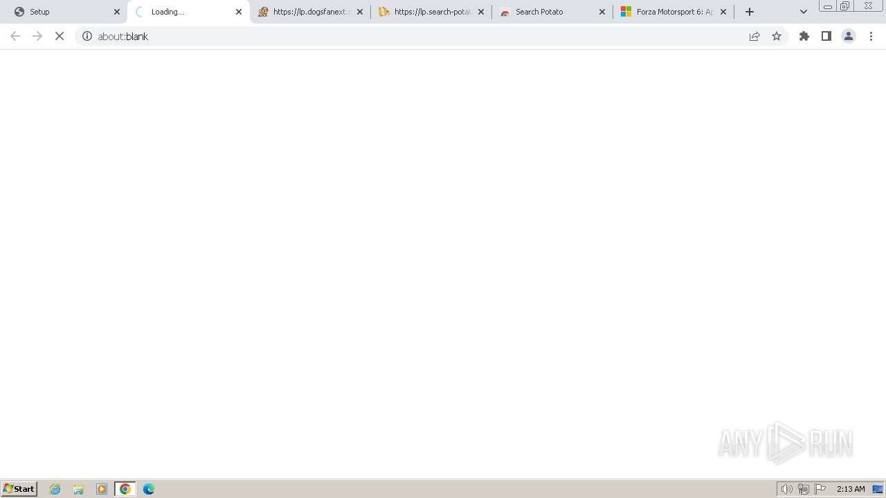Screen dimensions: 886x498
Task: Restore down the Chrome window
Action: [844, 6]
